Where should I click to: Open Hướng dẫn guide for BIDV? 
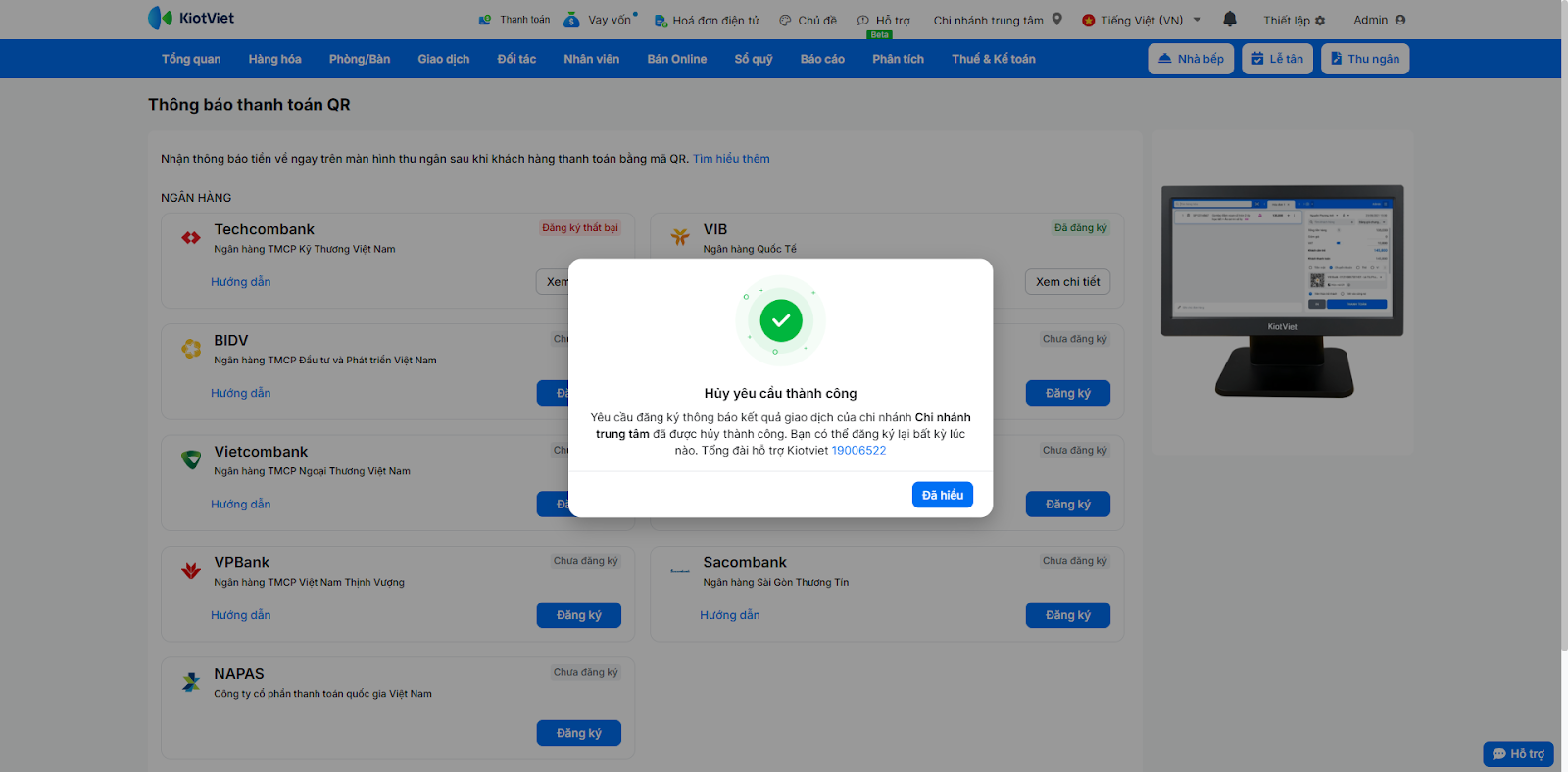241,393
